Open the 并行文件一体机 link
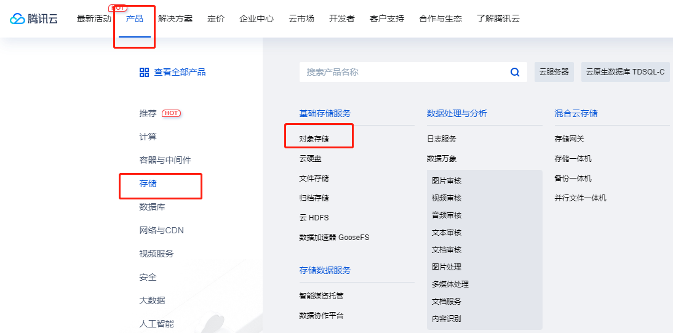 580,198
